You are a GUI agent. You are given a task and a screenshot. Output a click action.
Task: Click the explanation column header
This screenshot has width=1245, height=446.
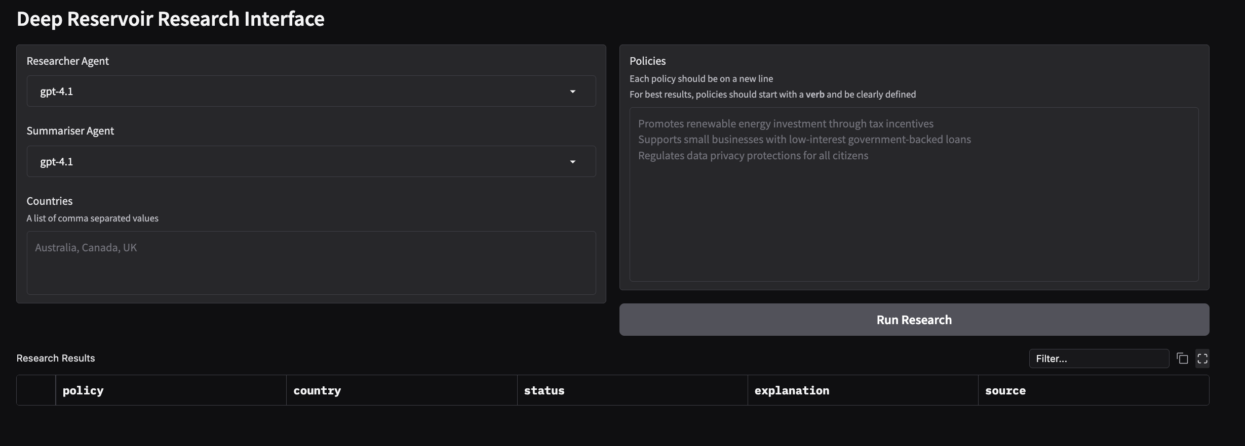[x=863, y=390]
